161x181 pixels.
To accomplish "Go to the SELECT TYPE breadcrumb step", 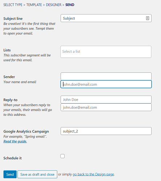I will click(13, 5).
